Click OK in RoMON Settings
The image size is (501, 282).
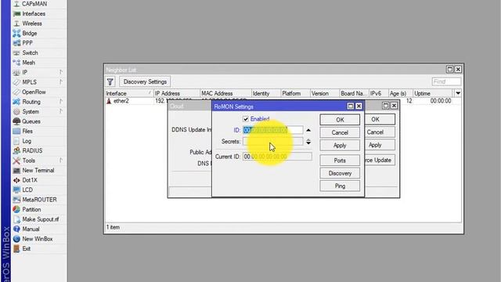[340, 120]
